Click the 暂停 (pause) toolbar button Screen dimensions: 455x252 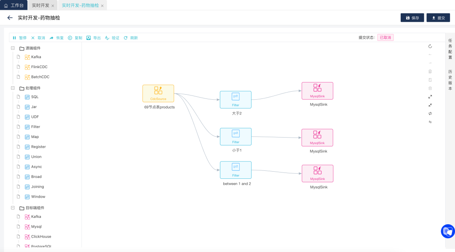pos(19,38)
